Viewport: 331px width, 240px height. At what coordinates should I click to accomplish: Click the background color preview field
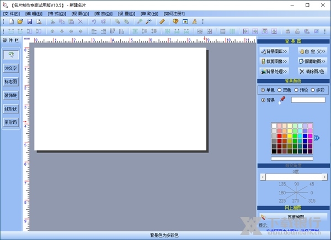[308, 100]
